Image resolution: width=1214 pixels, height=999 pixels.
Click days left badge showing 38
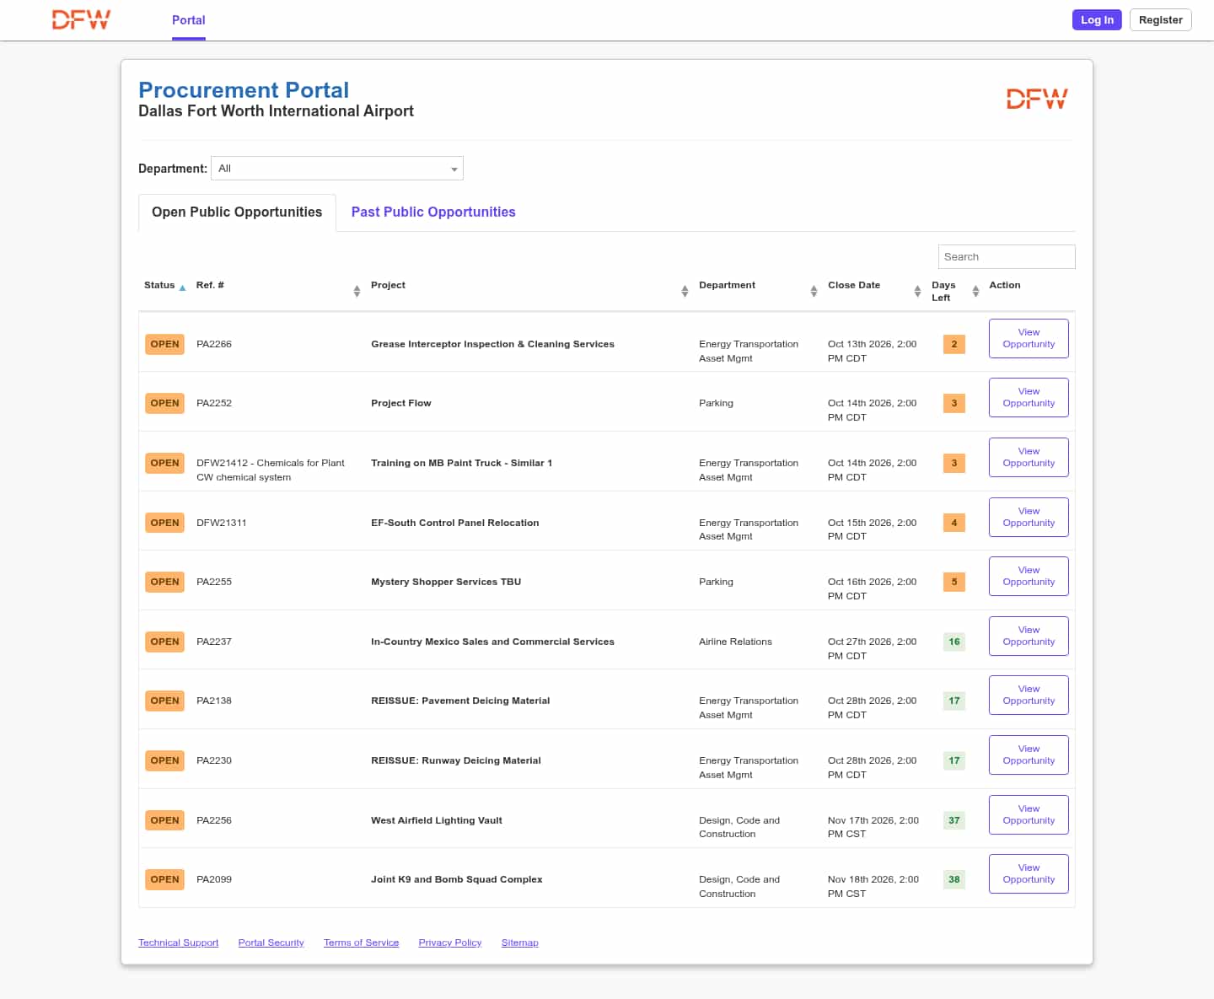pyautogui.click(x=954, y=879)
